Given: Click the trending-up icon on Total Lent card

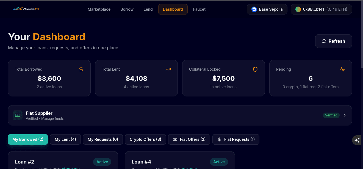Looking at the screenshot, I should [x=168, y=69].
